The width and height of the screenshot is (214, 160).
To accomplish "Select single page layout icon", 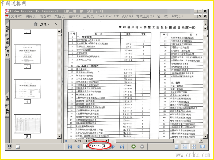I will [x=177, y=146].
